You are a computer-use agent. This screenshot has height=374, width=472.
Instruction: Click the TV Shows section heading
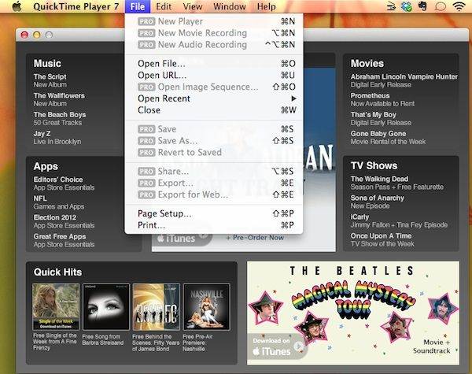[374, 166]
